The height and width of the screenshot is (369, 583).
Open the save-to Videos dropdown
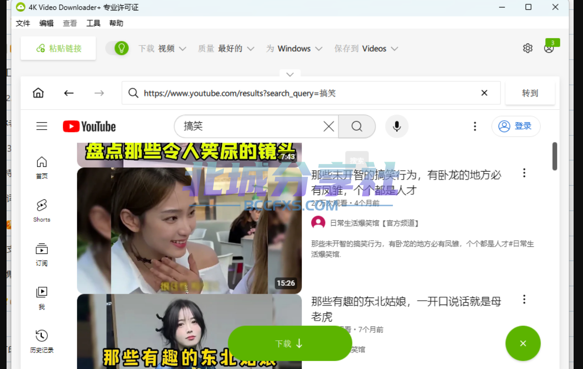pos(367,48)
